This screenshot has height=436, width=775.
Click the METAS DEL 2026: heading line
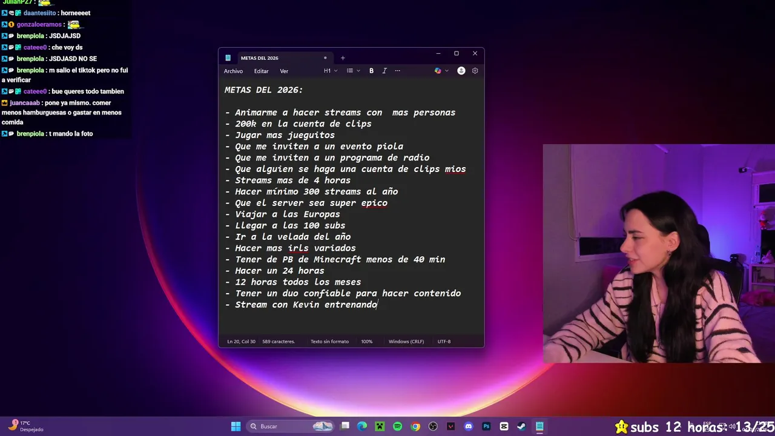point(263,90)
